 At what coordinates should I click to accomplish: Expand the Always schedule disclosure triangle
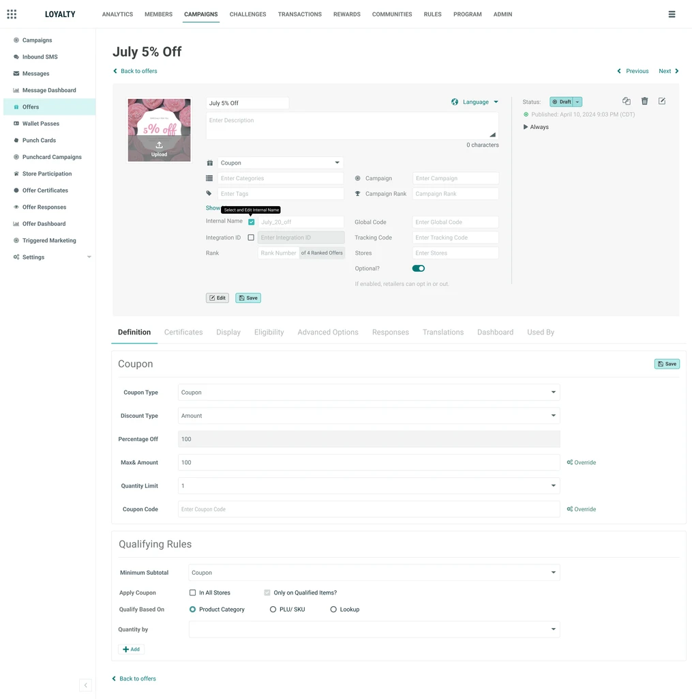(526, 127)
